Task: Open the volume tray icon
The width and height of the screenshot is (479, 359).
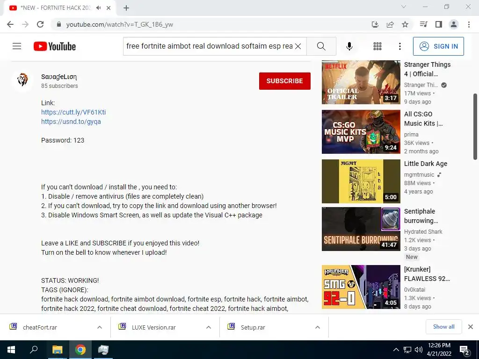Action: click(419, 350)
